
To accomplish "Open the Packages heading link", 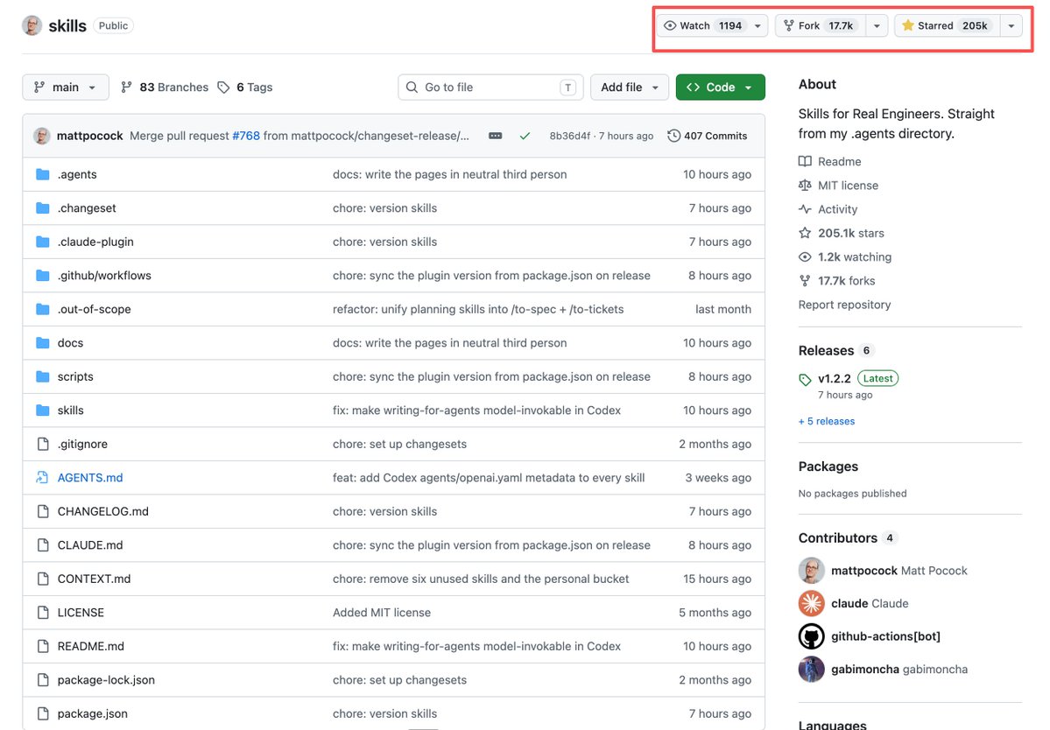I will pos(828,467).
